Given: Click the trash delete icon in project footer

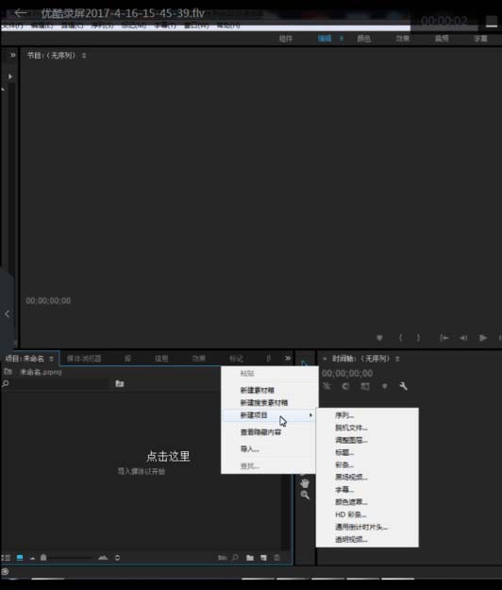Looking at the screenshot, I should pos(276,558).
